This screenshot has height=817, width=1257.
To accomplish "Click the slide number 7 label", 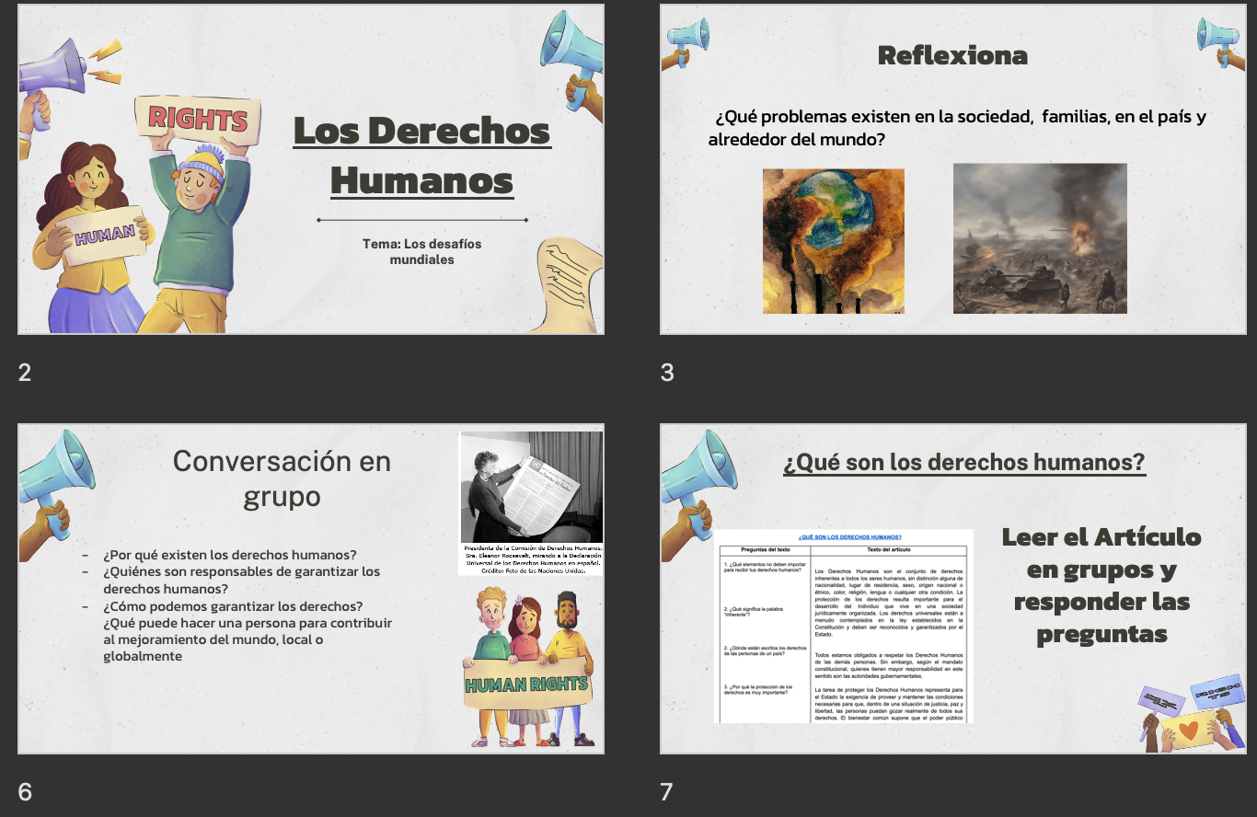I will pyautogui.click(x=667, y=791).
